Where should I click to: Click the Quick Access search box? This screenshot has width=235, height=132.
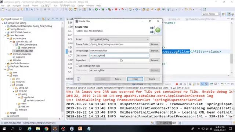point(210,14)
